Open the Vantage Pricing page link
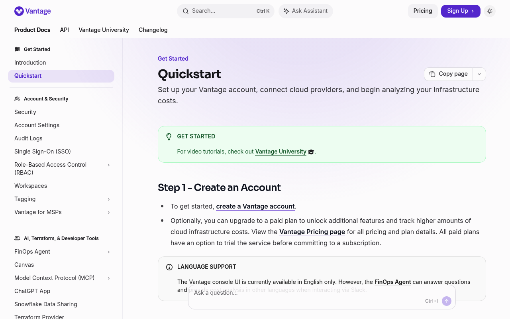 click(312, 232)
